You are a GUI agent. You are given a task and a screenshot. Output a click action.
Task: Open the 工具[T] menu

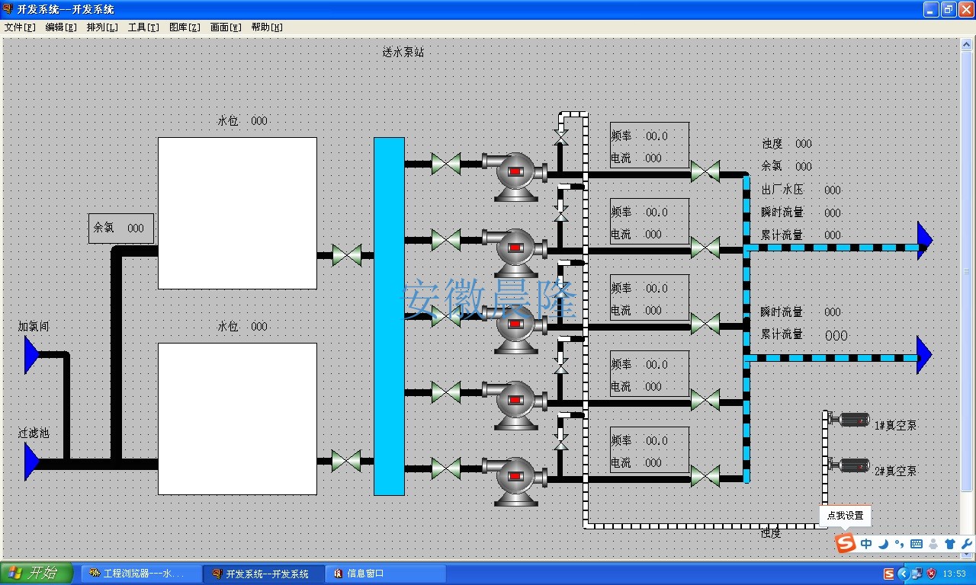143,27
